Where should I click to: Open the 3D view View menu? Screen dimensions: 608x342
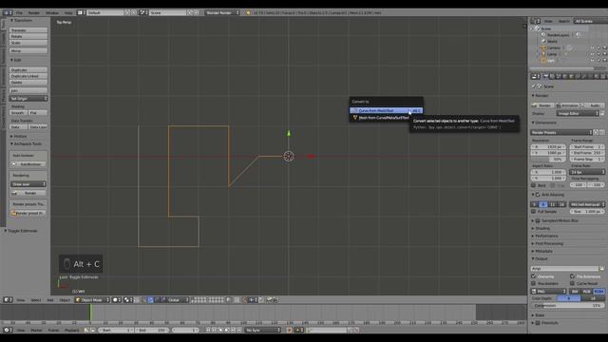tap(21, 300)
